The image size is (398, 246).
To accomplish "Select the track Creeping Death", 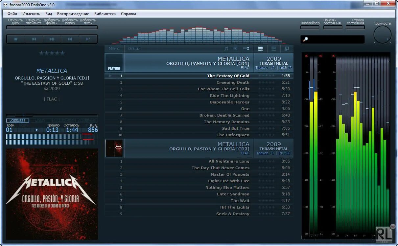I will pyautogui.click(x=199, y=82).
